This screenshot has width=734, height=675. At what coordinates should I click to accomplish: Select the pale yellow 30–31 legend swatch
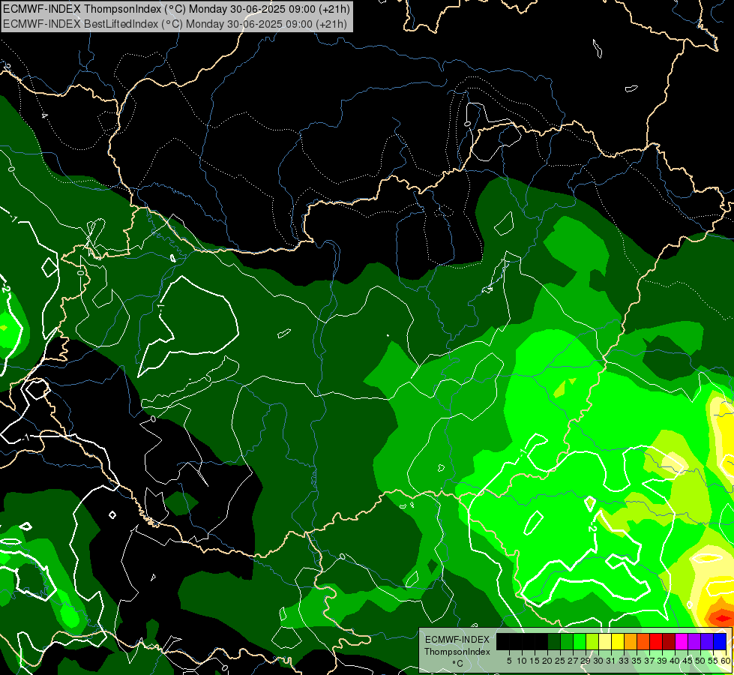[x=605, y=641]
